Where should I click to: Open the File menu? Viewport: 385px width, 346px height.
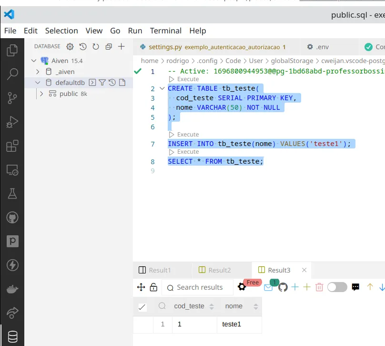(10, 31)
